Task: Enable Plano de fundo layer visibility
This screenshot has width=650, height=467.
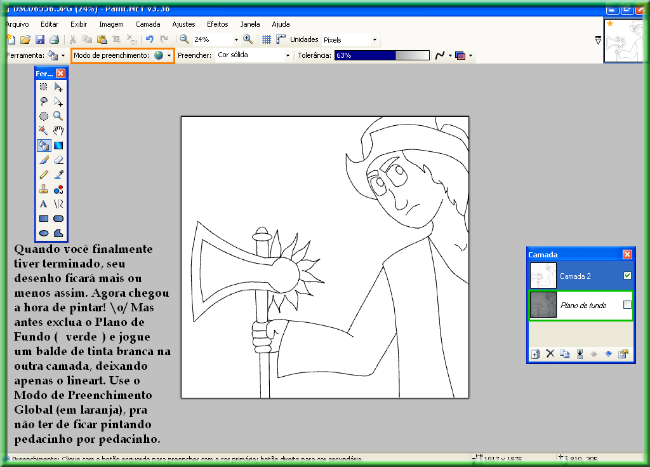Action: click(627, 305)
